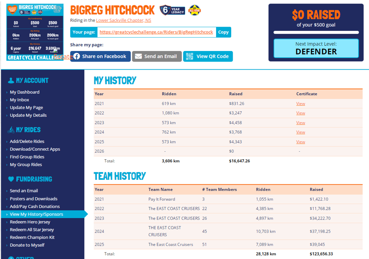Image resolution: width=369 pixels, height=259 pixels.
Task: Open the rider stats card thumbnail
Action: pyautogui.click(x=34, y=32)
